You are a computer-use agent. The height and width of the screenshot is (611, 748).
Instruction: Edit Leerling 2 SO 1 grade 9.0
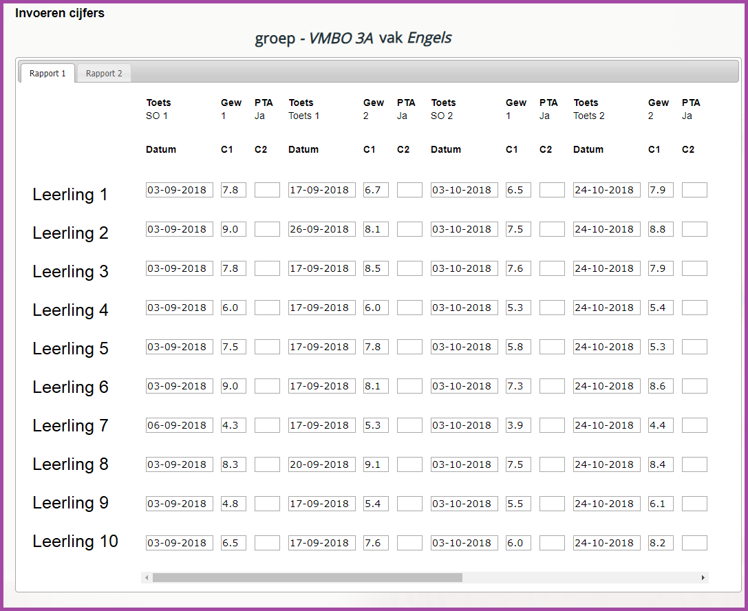233,229
